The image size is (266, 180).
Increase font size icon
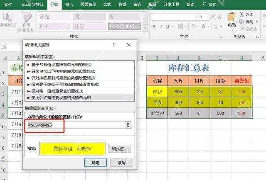[213, 17]
